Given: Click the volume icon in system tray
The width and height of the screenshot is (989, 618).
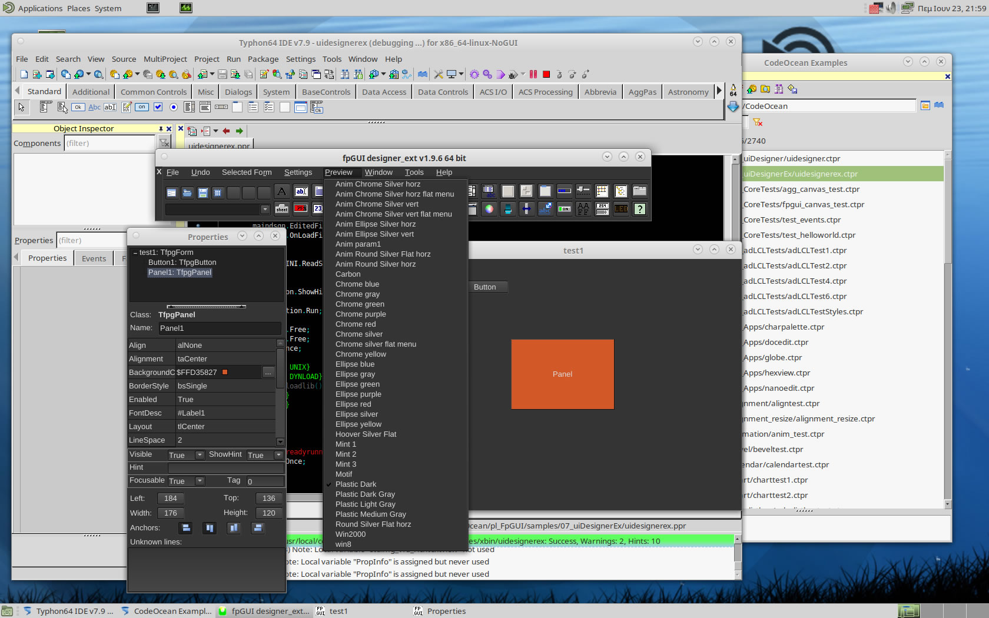Looking at the screenshot, I should (x=891, y=8).
